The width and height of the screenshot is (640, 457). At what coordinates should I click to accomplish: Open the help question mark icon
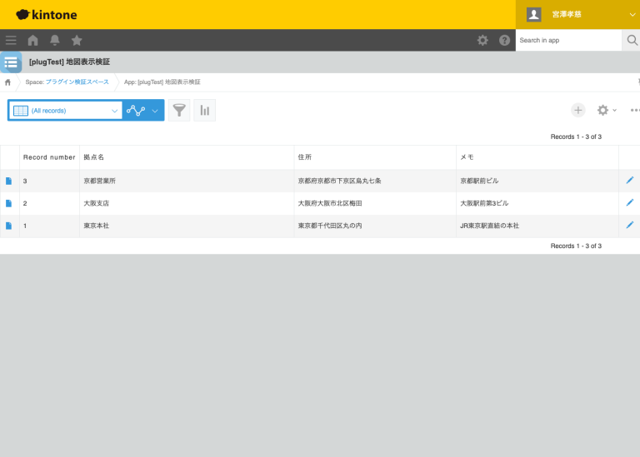click(x=504, y=40)
